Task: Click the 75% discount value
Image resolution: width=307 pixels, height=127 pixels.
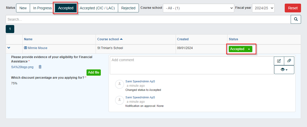Action: pyautogui.click(x=14, y=83)
